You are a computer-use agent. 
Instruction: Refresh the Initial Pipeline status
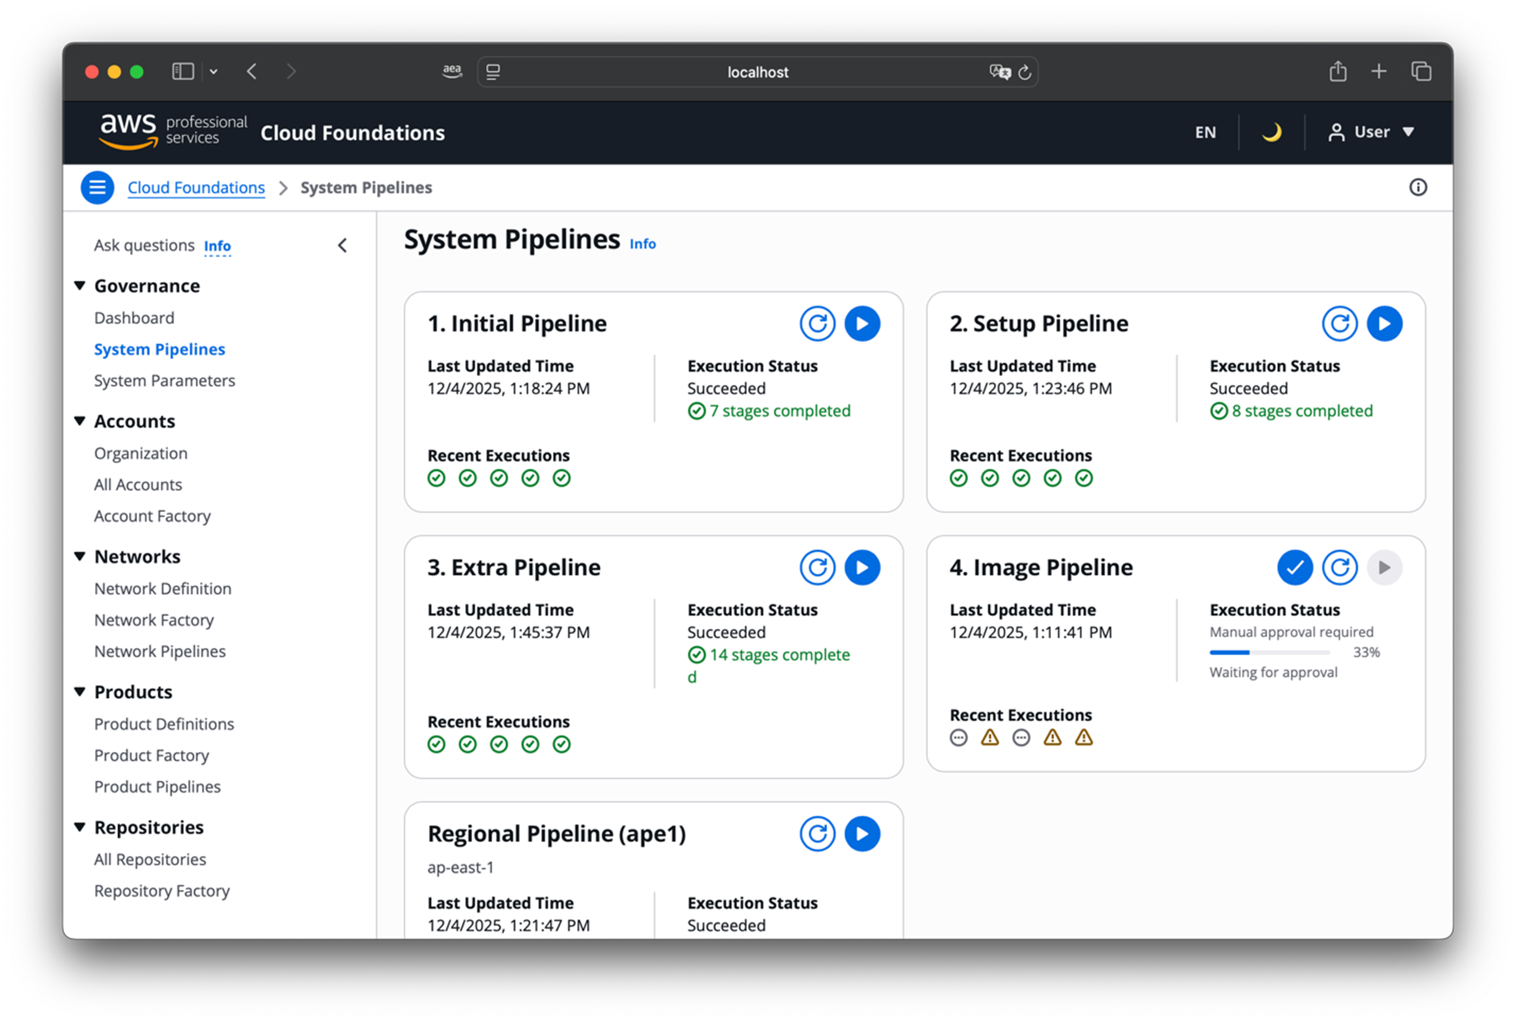(817, 323)
